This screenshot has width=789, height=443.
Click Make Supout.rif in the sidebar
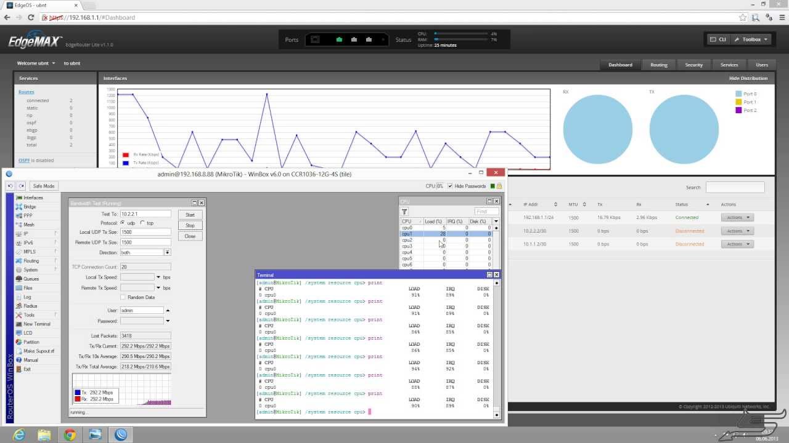(39, 351)
